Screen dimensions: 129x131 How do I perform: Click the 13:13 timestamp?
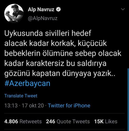click(11, 106)
